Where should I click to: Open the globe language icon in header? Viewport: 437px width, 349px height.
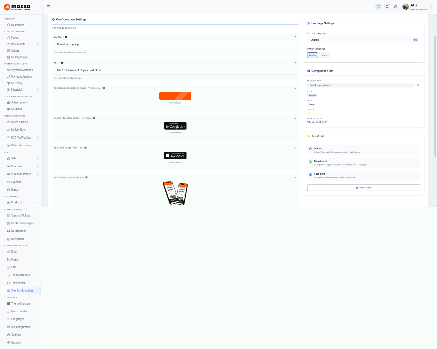pos(378,7)
